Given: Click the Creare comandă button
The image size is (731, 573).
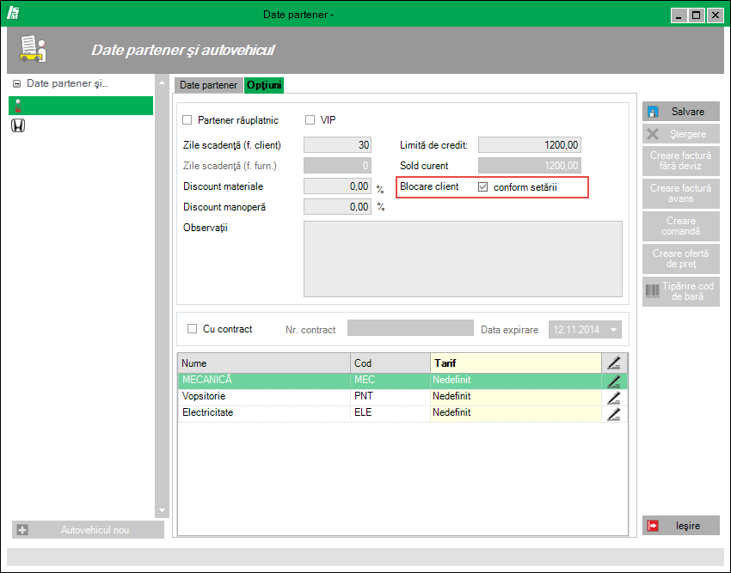Looking at the screenshot, I should [x=680, y=226].
